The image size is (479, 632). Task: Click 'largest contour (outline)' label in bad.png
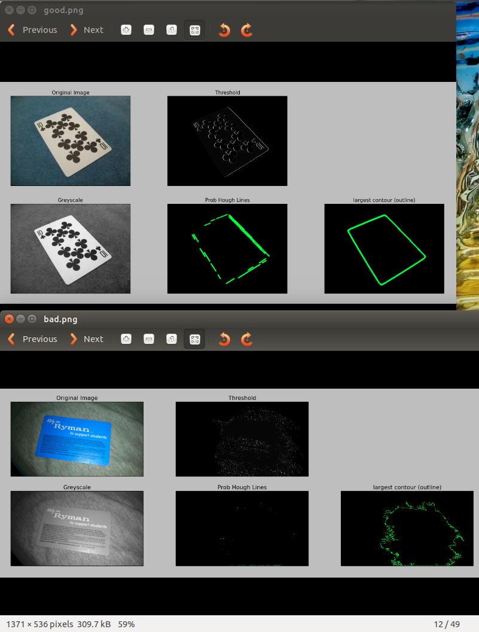point(407,487)
